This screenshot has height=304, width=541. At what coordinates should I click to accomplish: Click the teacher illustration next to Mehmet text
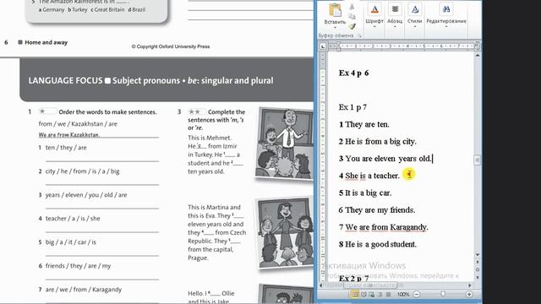[284, 143]
